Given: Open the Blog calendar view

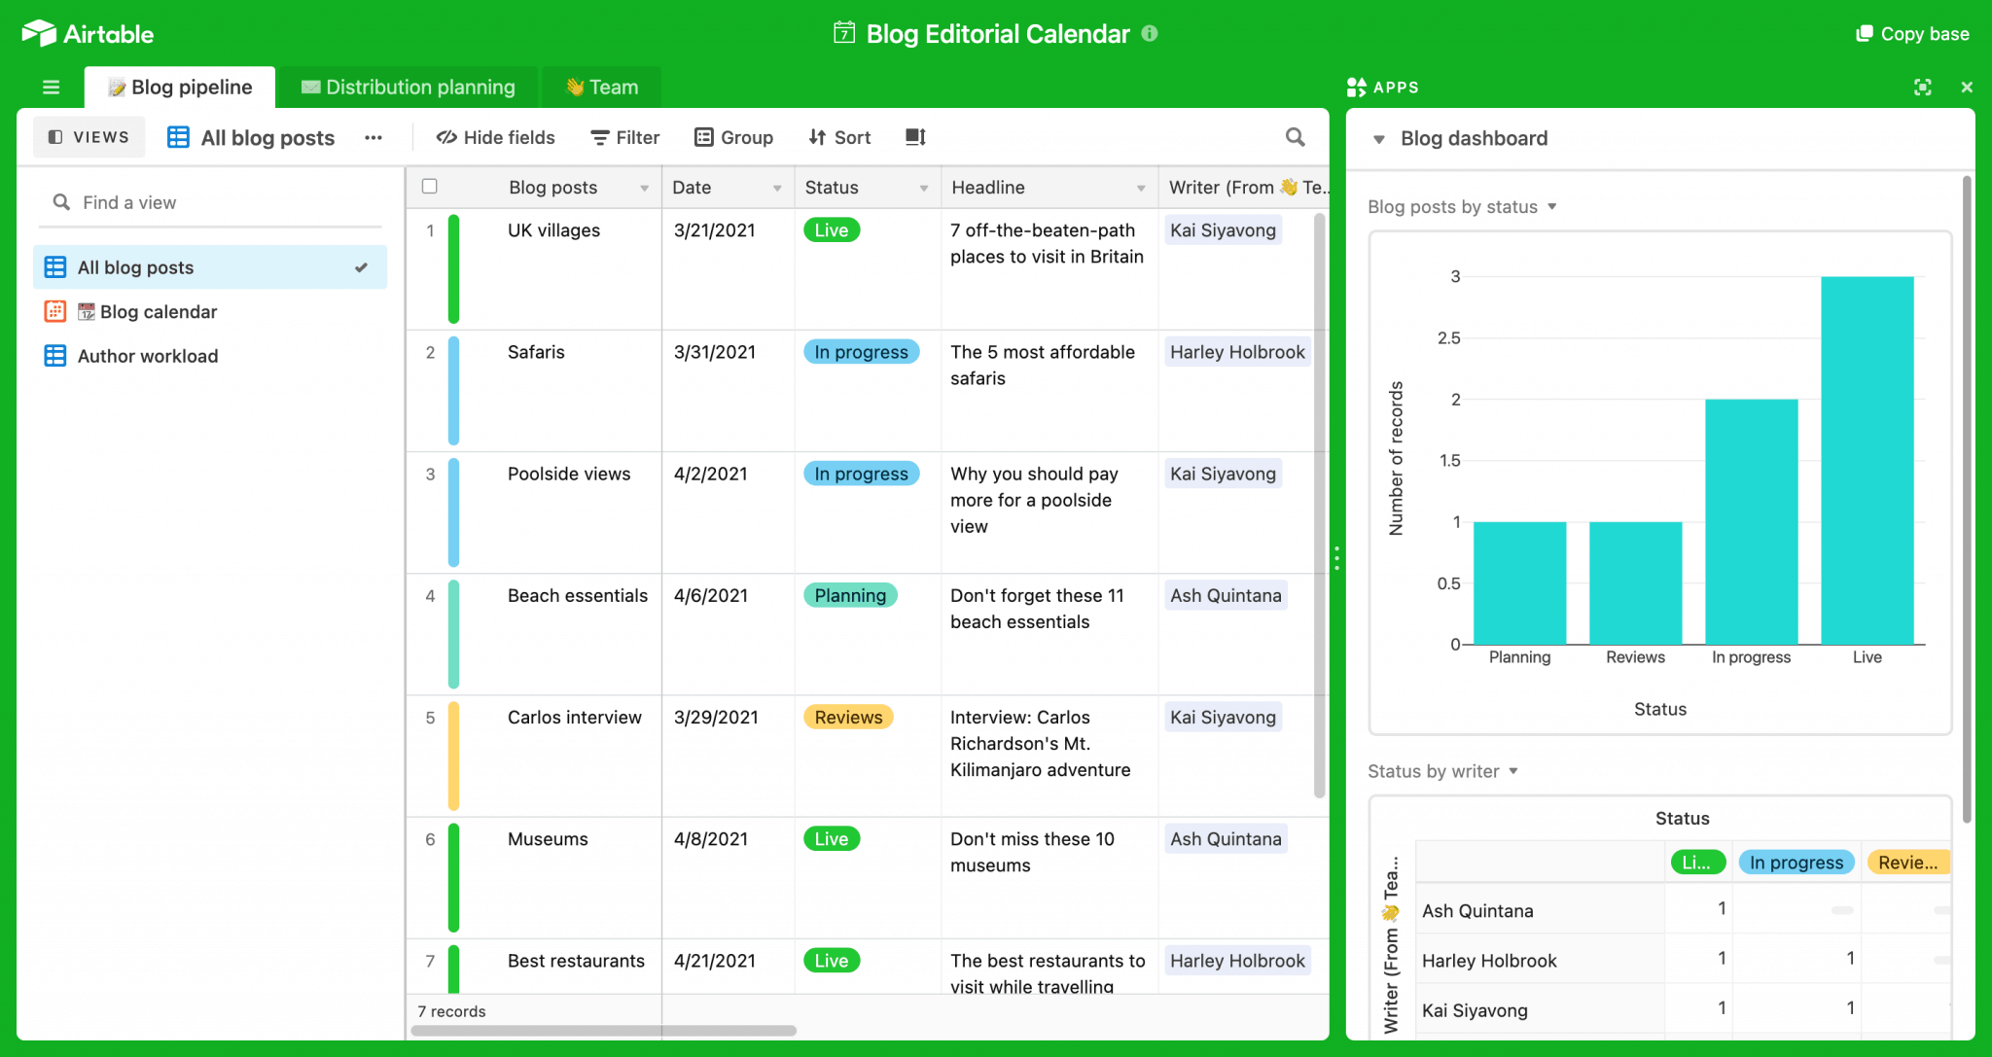Looking at the screenshot, I should tap(158, 312).
